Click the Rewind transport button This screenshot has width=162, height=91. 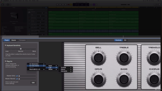pyautogui.click(x=57, y=5)
